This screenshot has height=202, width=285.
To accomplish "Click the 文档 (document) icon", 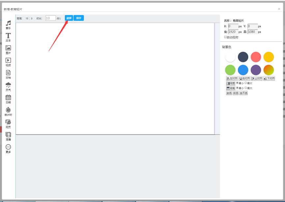I will 8,73.
